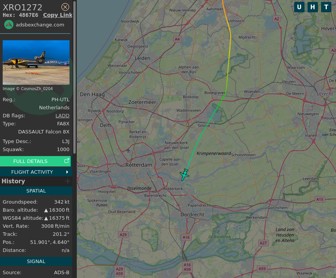Click the Gorinchem label
336x278 pixels.
pos(278,207)
